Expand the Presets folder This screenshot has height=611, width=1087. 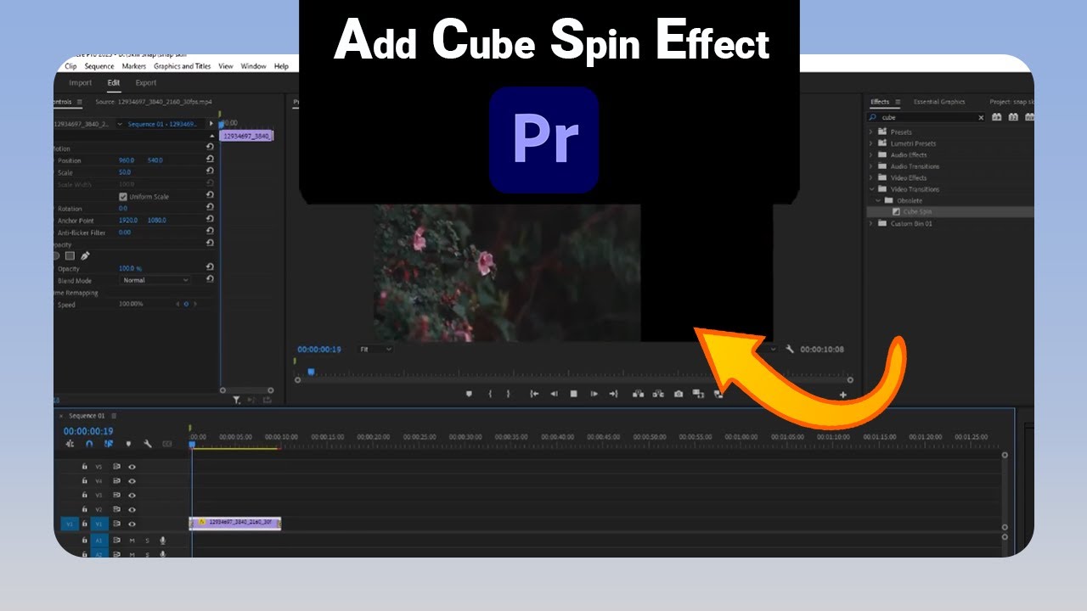(870, 132)
